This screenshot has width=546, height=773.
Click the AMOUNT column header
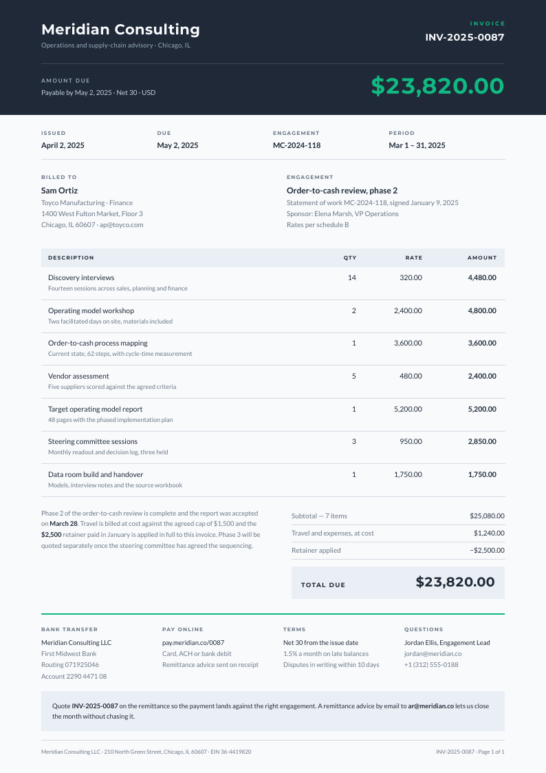[482, 258]
